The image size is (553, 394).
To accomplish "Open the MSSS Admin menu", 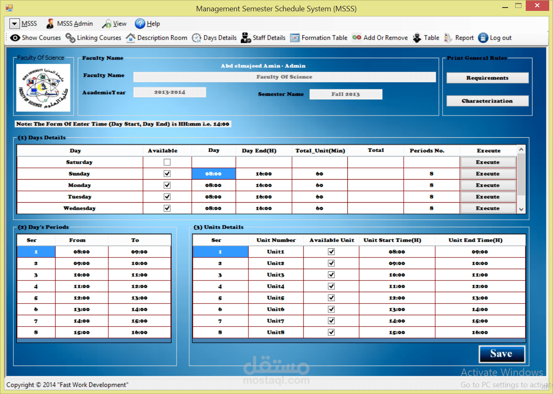I will coord(75,24).
